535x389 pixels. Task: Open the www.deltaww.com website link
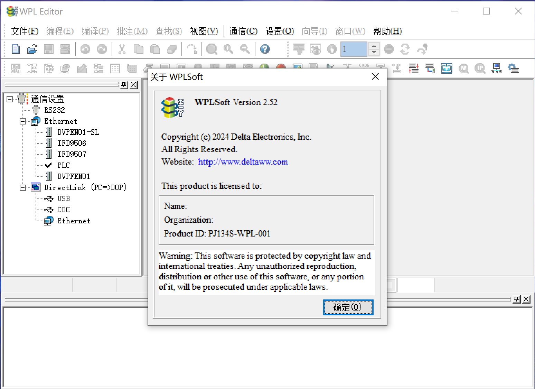[x=243, y=162]
